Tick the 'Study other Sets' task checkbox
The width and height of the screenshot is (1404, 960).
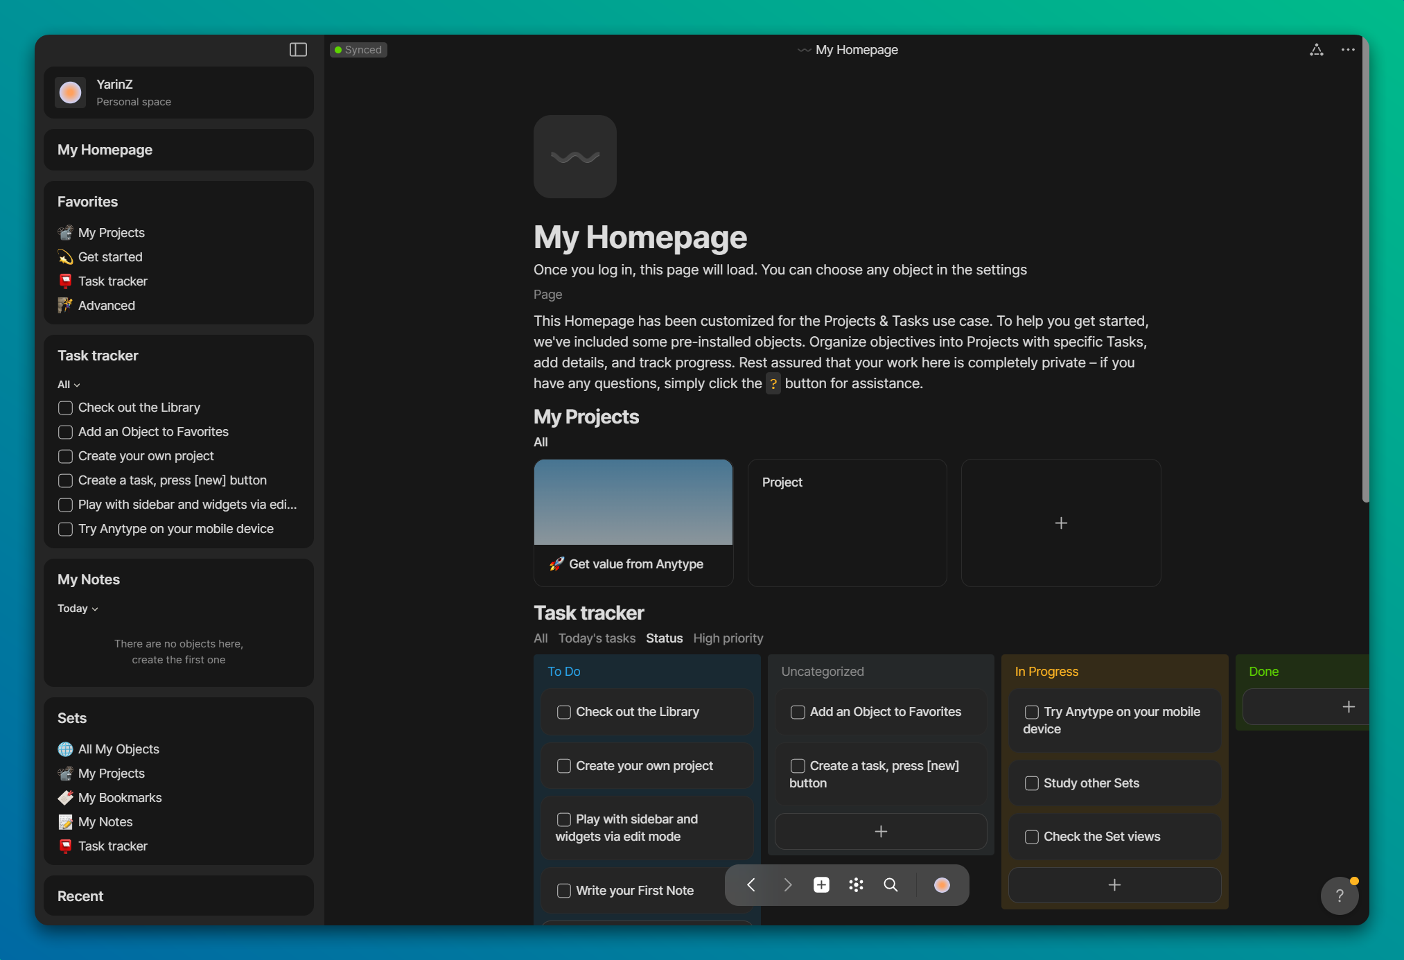tap(1031, 783)
